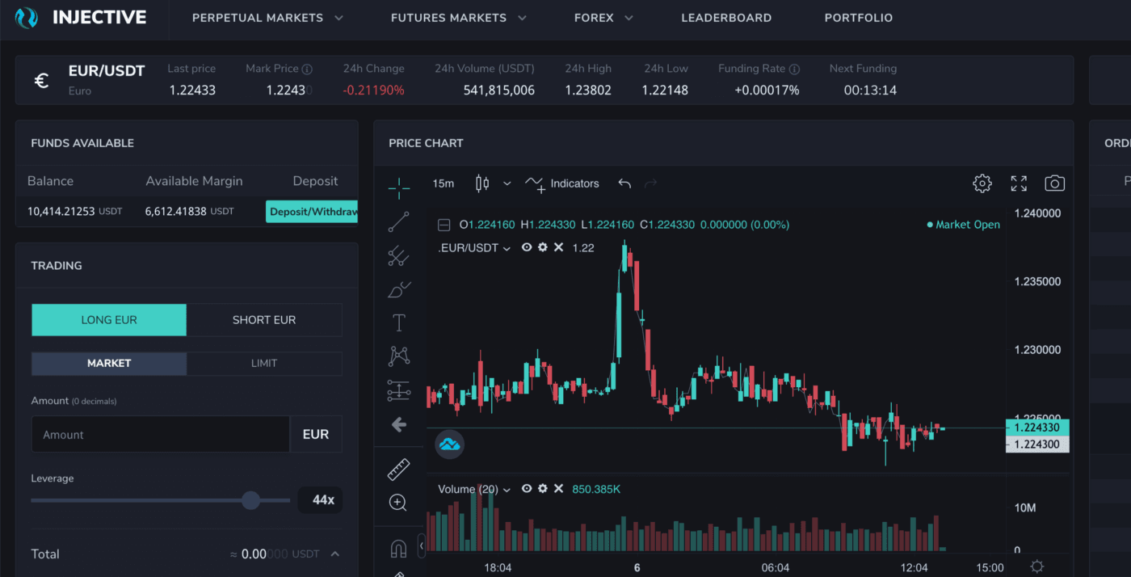Switch to SHORT EUR position

click(264, 320)
